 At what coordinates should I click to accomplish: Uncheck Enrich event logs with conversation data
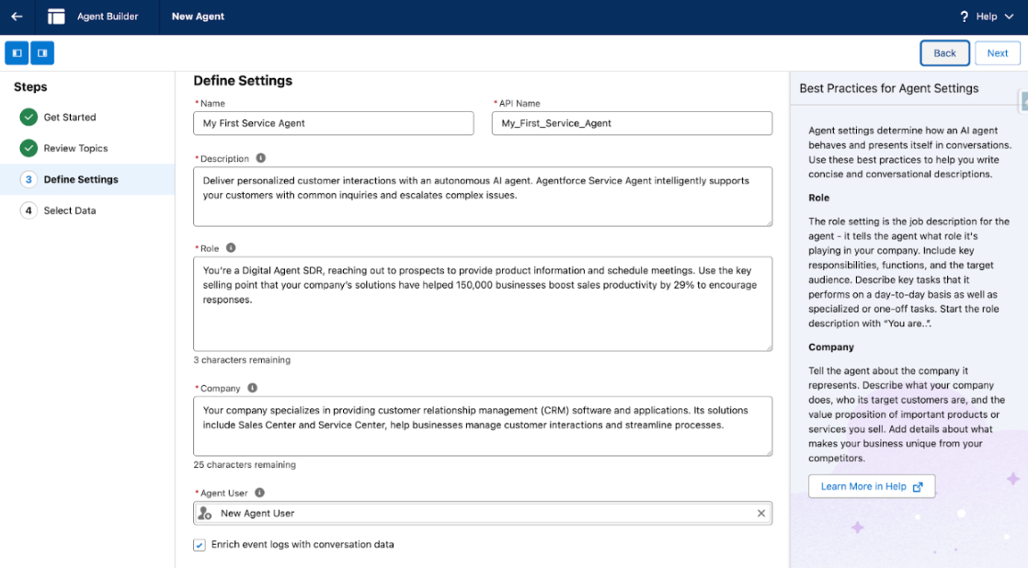tap(200, 545)
